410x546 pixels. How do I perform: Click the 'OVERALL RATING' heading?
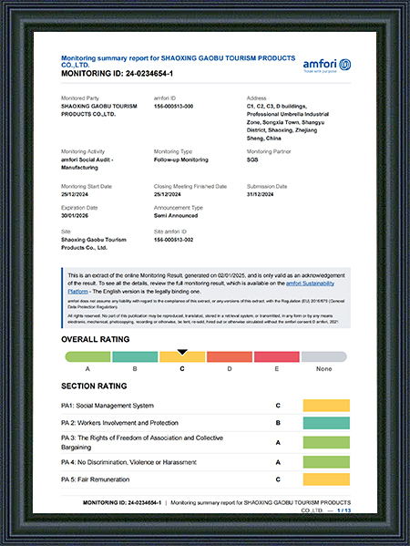coord(96,339)
